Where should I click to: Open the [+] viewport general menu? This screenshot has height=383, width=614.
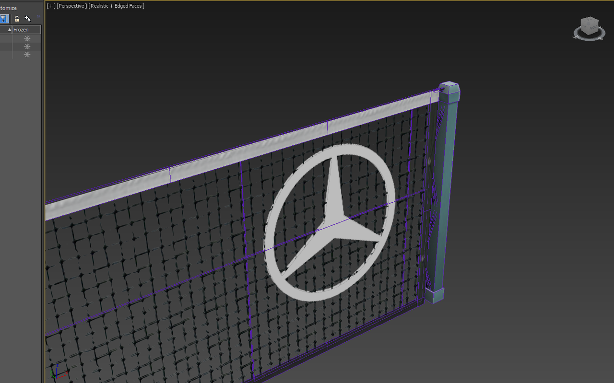coord(51,6)
